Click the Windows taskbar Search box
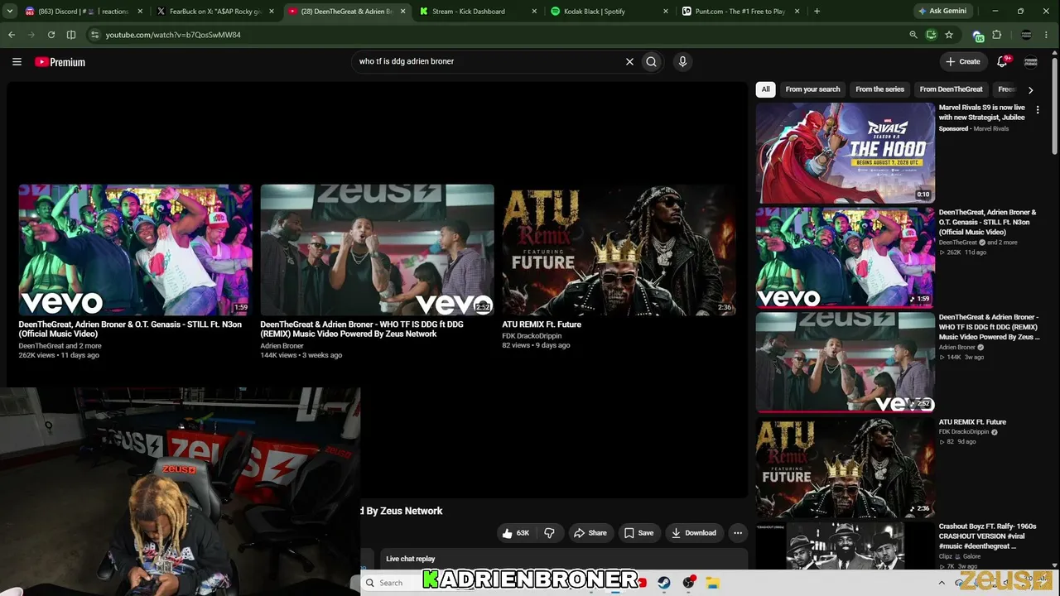Viewport: 1060px width, 596px height. pos(391,583)
